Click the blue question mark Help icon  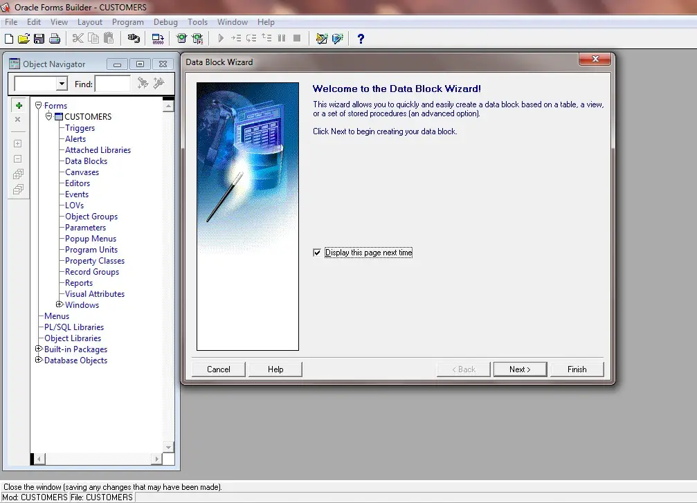click(361, 39)
